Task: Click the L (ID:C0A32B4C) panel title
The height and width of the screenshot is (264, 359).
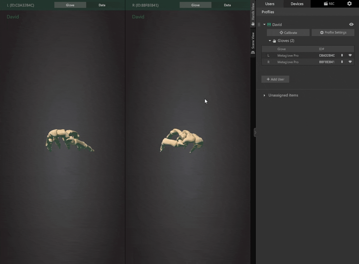Action: [x=21, y=5]
